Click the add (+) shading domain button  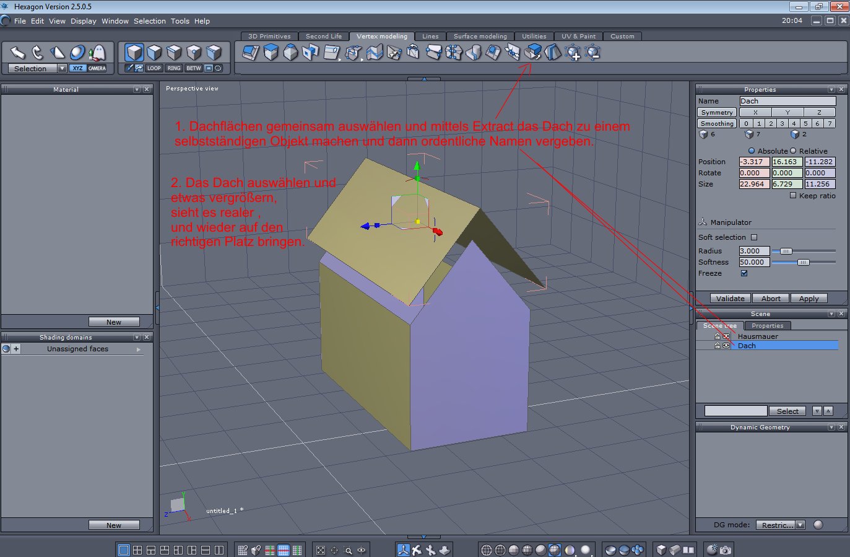click(16, 349)
